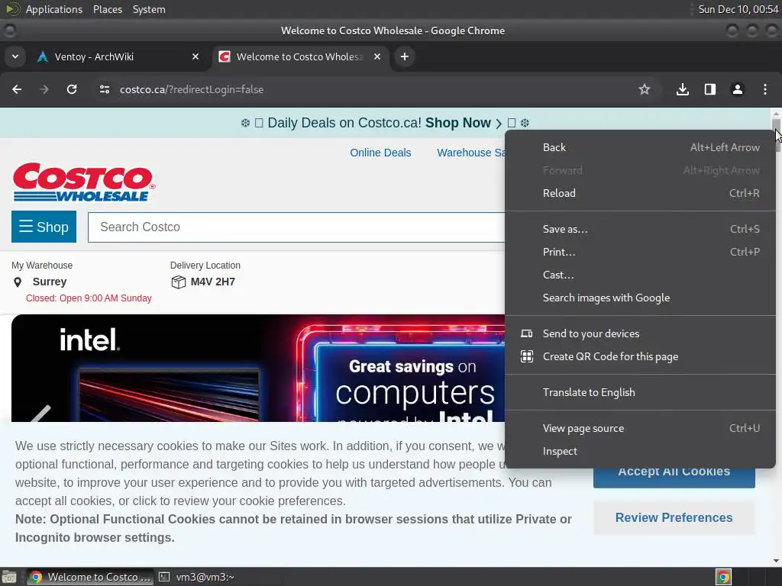Open the Applications menu in top panel
This screenshot has width=782, height=586.
coord(54,9)
